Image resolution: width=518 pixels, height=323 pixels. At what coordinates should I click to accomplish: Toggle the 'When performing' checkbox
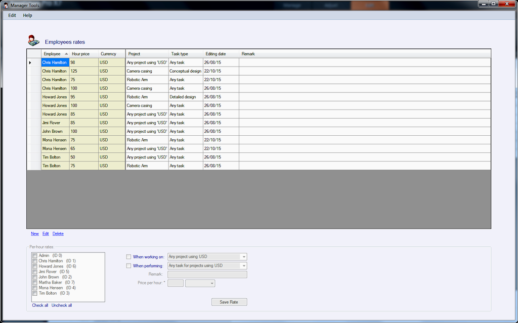(128, 266)
